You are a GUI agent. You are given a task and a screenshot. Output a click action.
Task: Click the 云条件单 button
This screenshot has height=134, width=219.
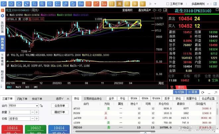pos(60,106)
